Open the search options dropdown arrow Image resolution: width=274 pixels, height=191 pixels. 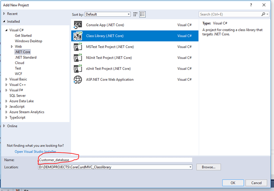click(x=267, y=14)
